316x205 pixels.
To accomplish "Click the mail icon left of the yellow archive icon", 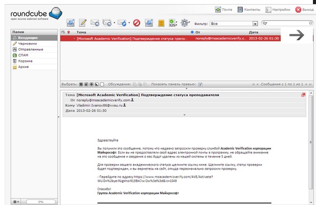I will click(149, 23).
